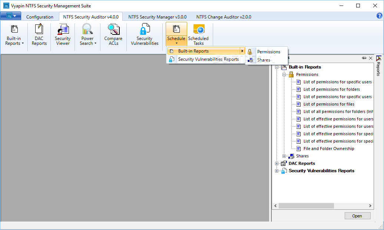Click the left arrow of horizontal scrollbar
Image resolution: width=384 pixels, height=230 pixels.
(x=275, y=206)
